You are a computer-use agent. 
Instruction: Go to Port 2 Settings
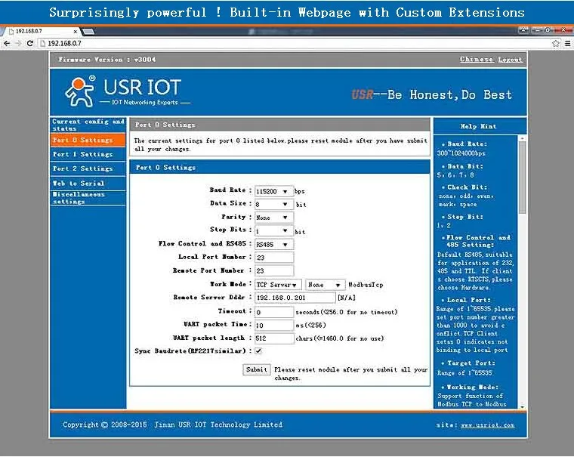click(x=88, y=168)
